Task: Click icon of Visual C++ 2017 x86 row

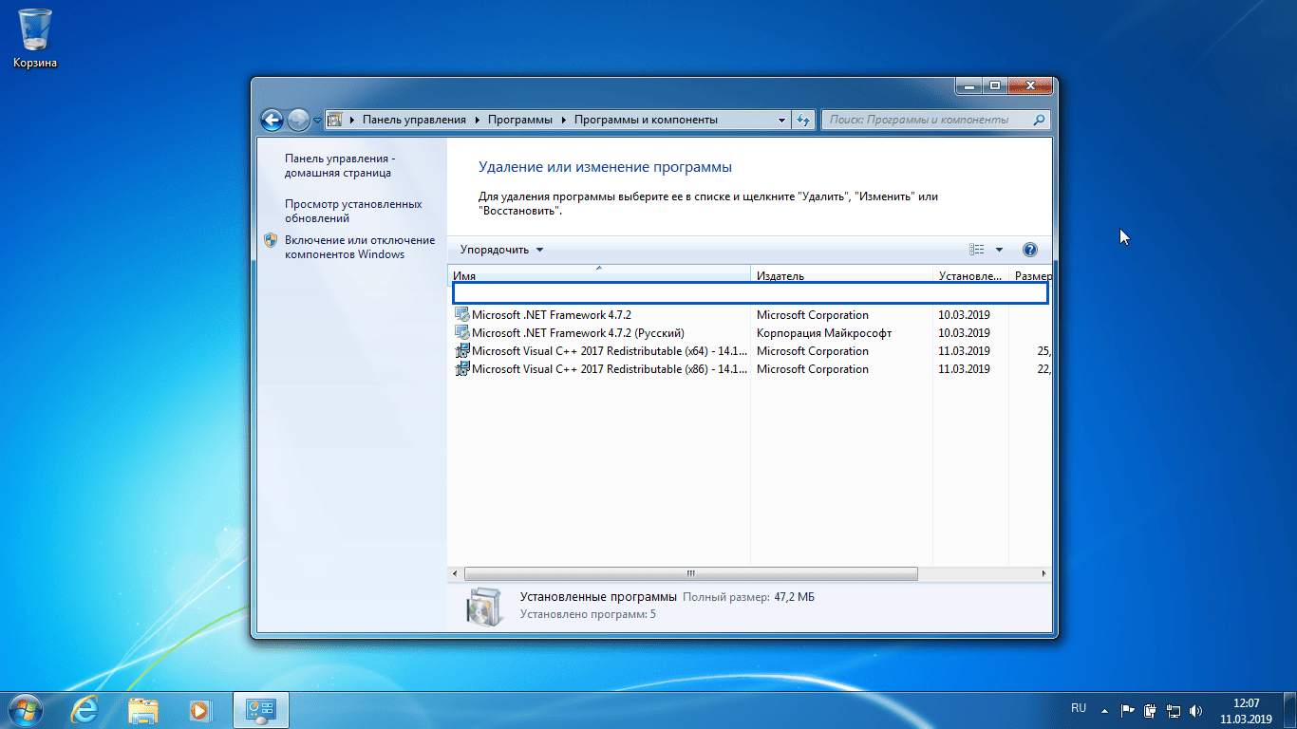Action: [462, 369]
